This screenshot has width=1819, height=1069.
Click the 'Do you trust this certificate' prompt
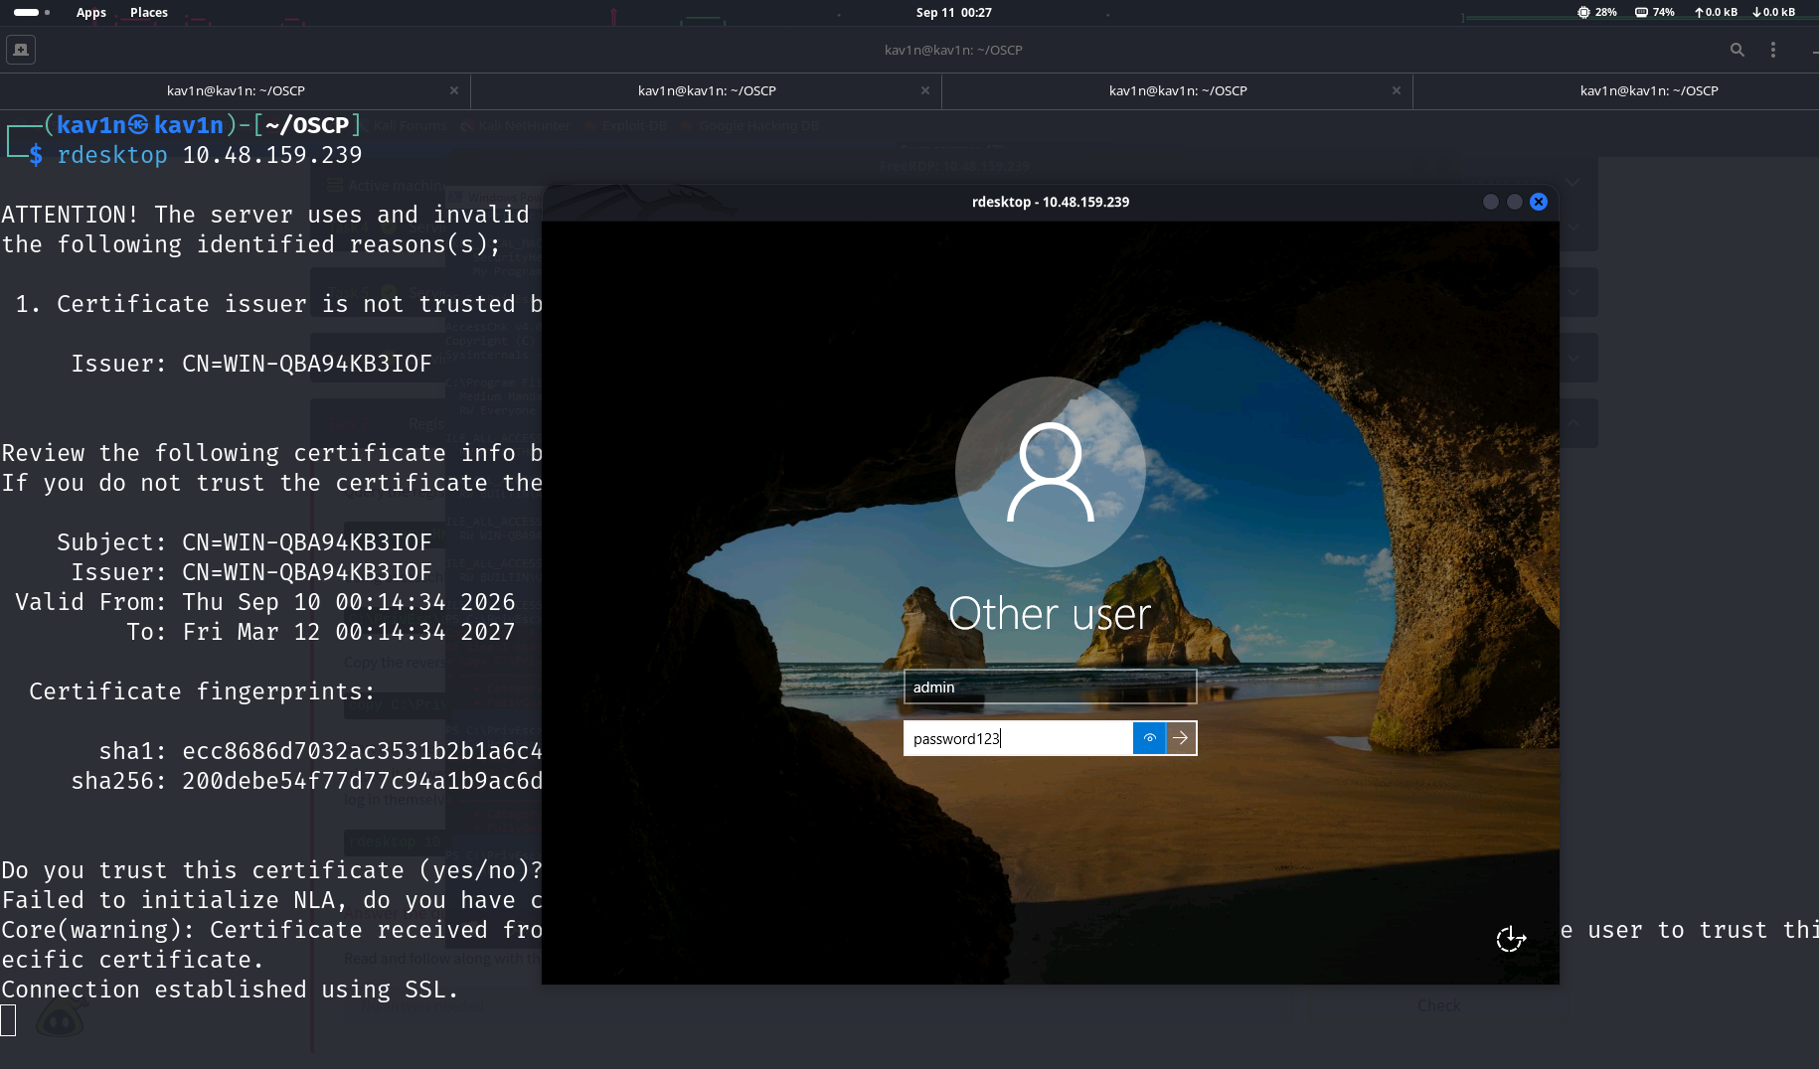coord(271,870)
